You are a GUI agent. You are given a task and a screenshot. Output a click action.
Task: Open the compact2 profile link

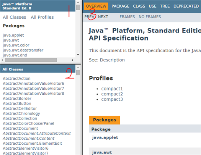[112, 94]
